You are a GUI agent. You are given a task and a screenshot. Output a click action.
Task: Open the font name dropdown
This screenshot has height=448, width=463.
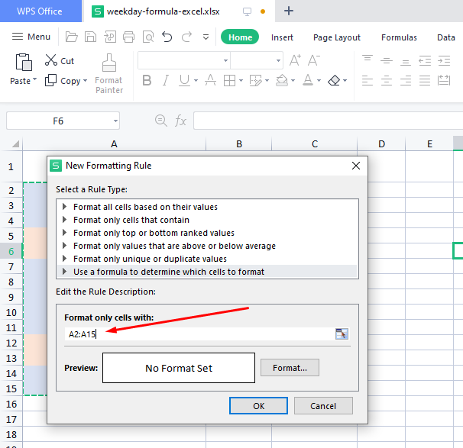click(x=225, y=60)
